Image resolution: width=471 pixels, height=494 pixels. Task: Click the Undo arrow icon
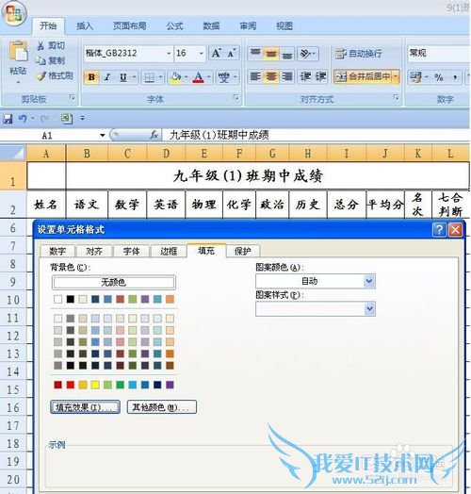pos(23,119)
